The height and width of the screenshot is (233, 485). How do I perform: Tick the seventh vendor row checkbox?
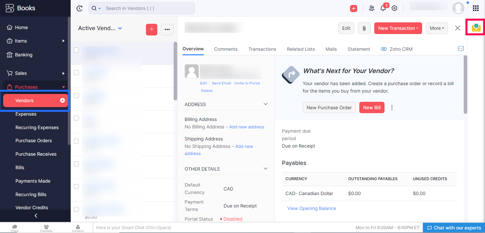click(x=76, y=186)
